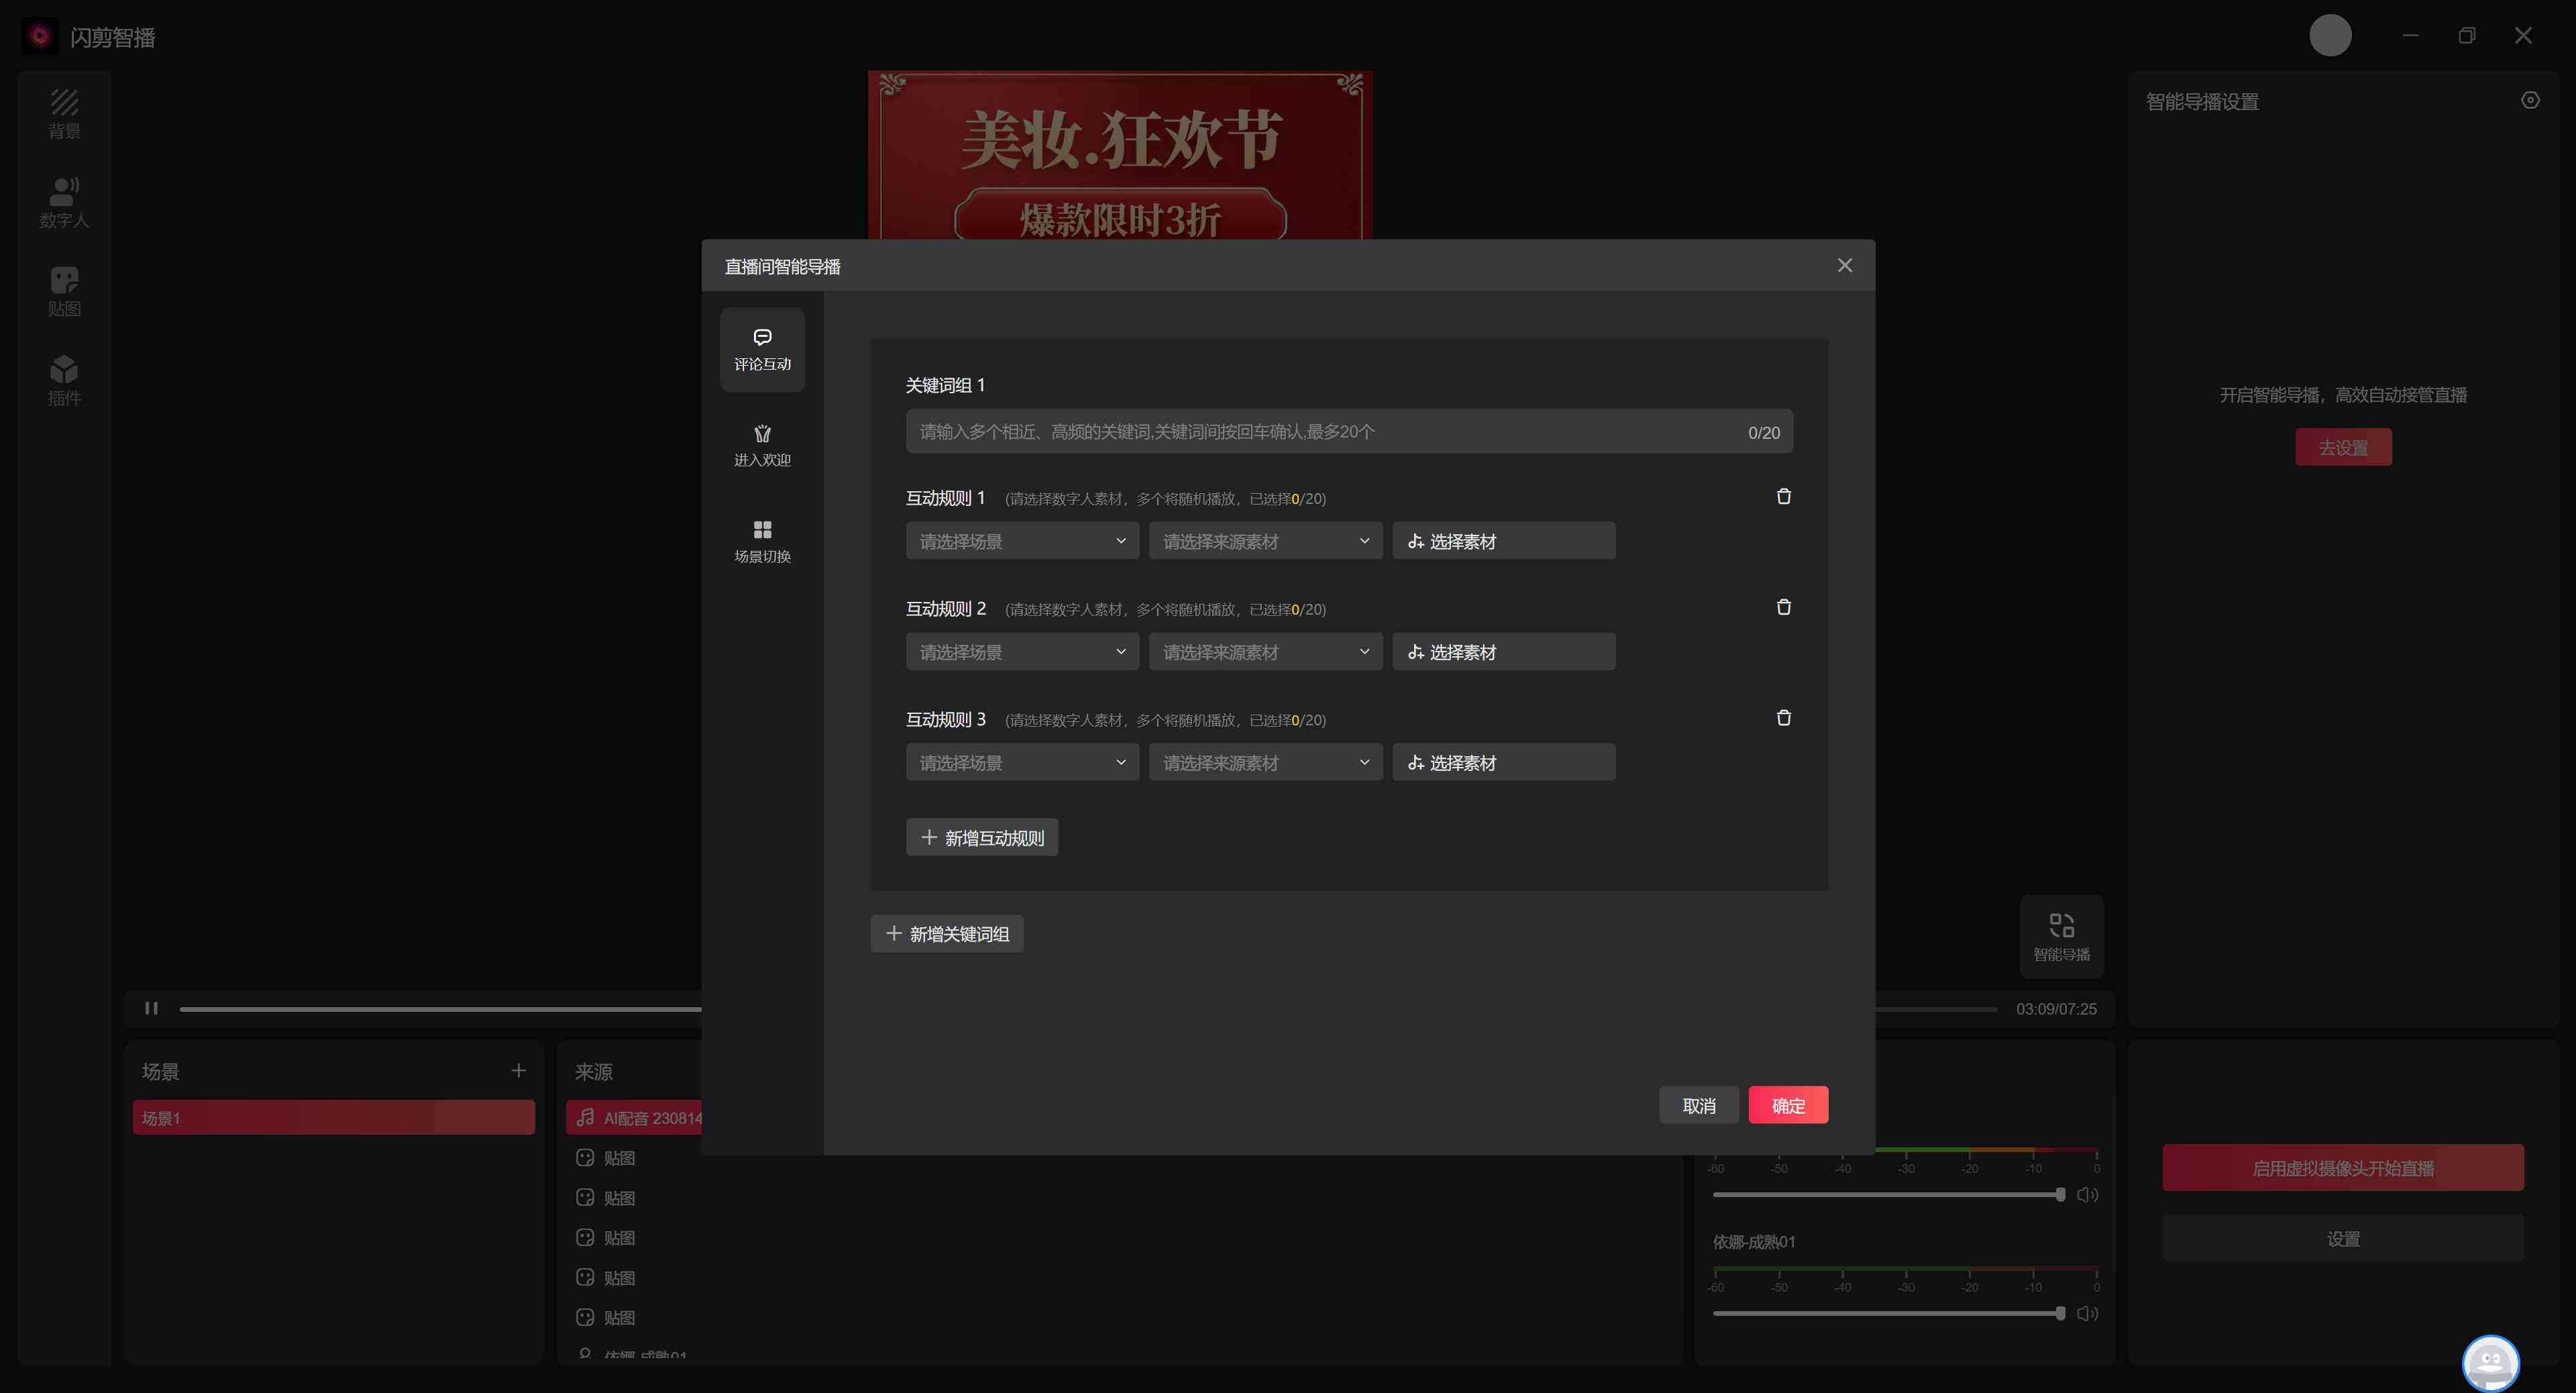Close the 直播间智能导播 dialog

tap(1844, 265)
